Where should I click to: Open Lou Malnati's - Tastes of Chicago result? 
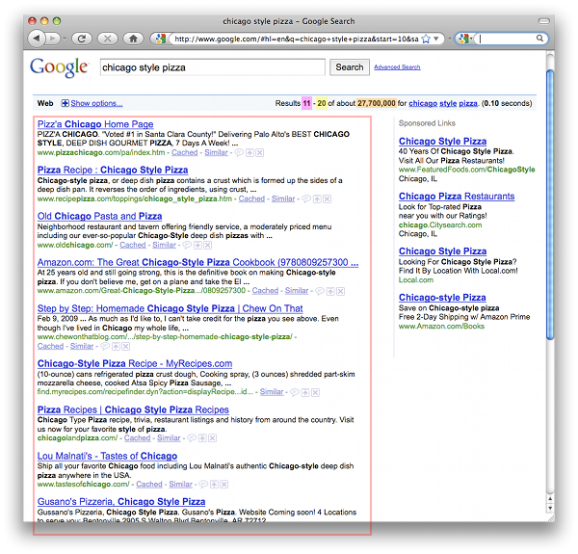pos(107,456)
